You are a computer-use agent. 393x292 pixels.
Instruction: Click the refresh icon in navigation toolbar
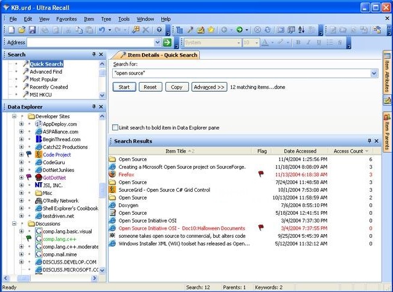click(267, 30)
